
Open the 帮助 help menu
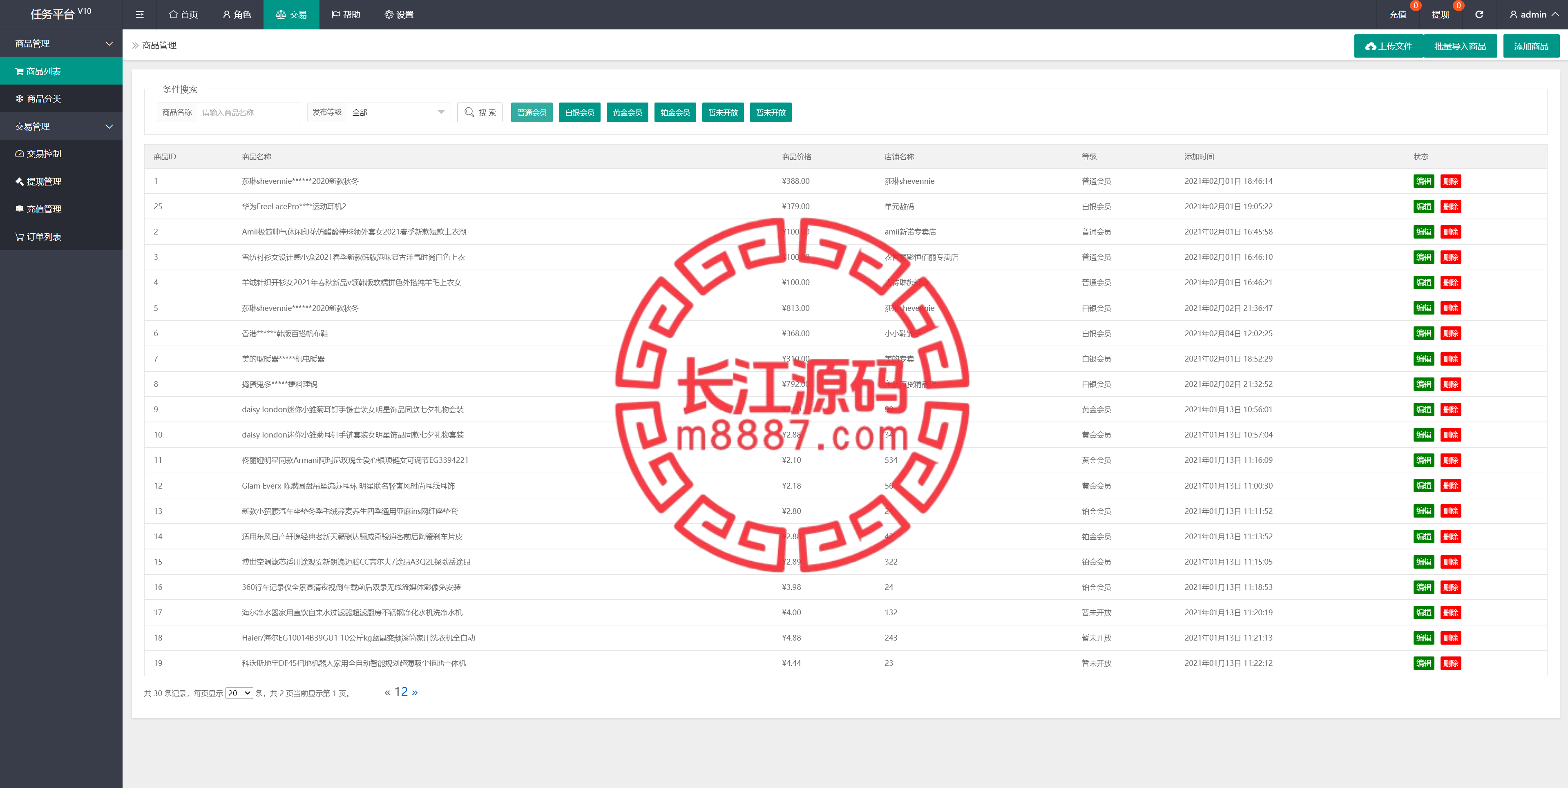coord(346,15)
